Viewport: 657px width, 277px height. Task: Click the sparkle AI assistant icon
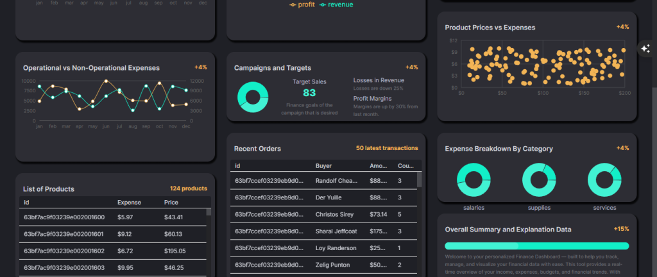click(645, 49)
